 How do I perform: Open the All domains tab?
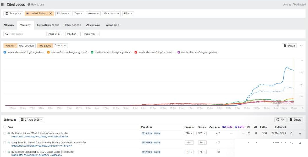[93, 25]
